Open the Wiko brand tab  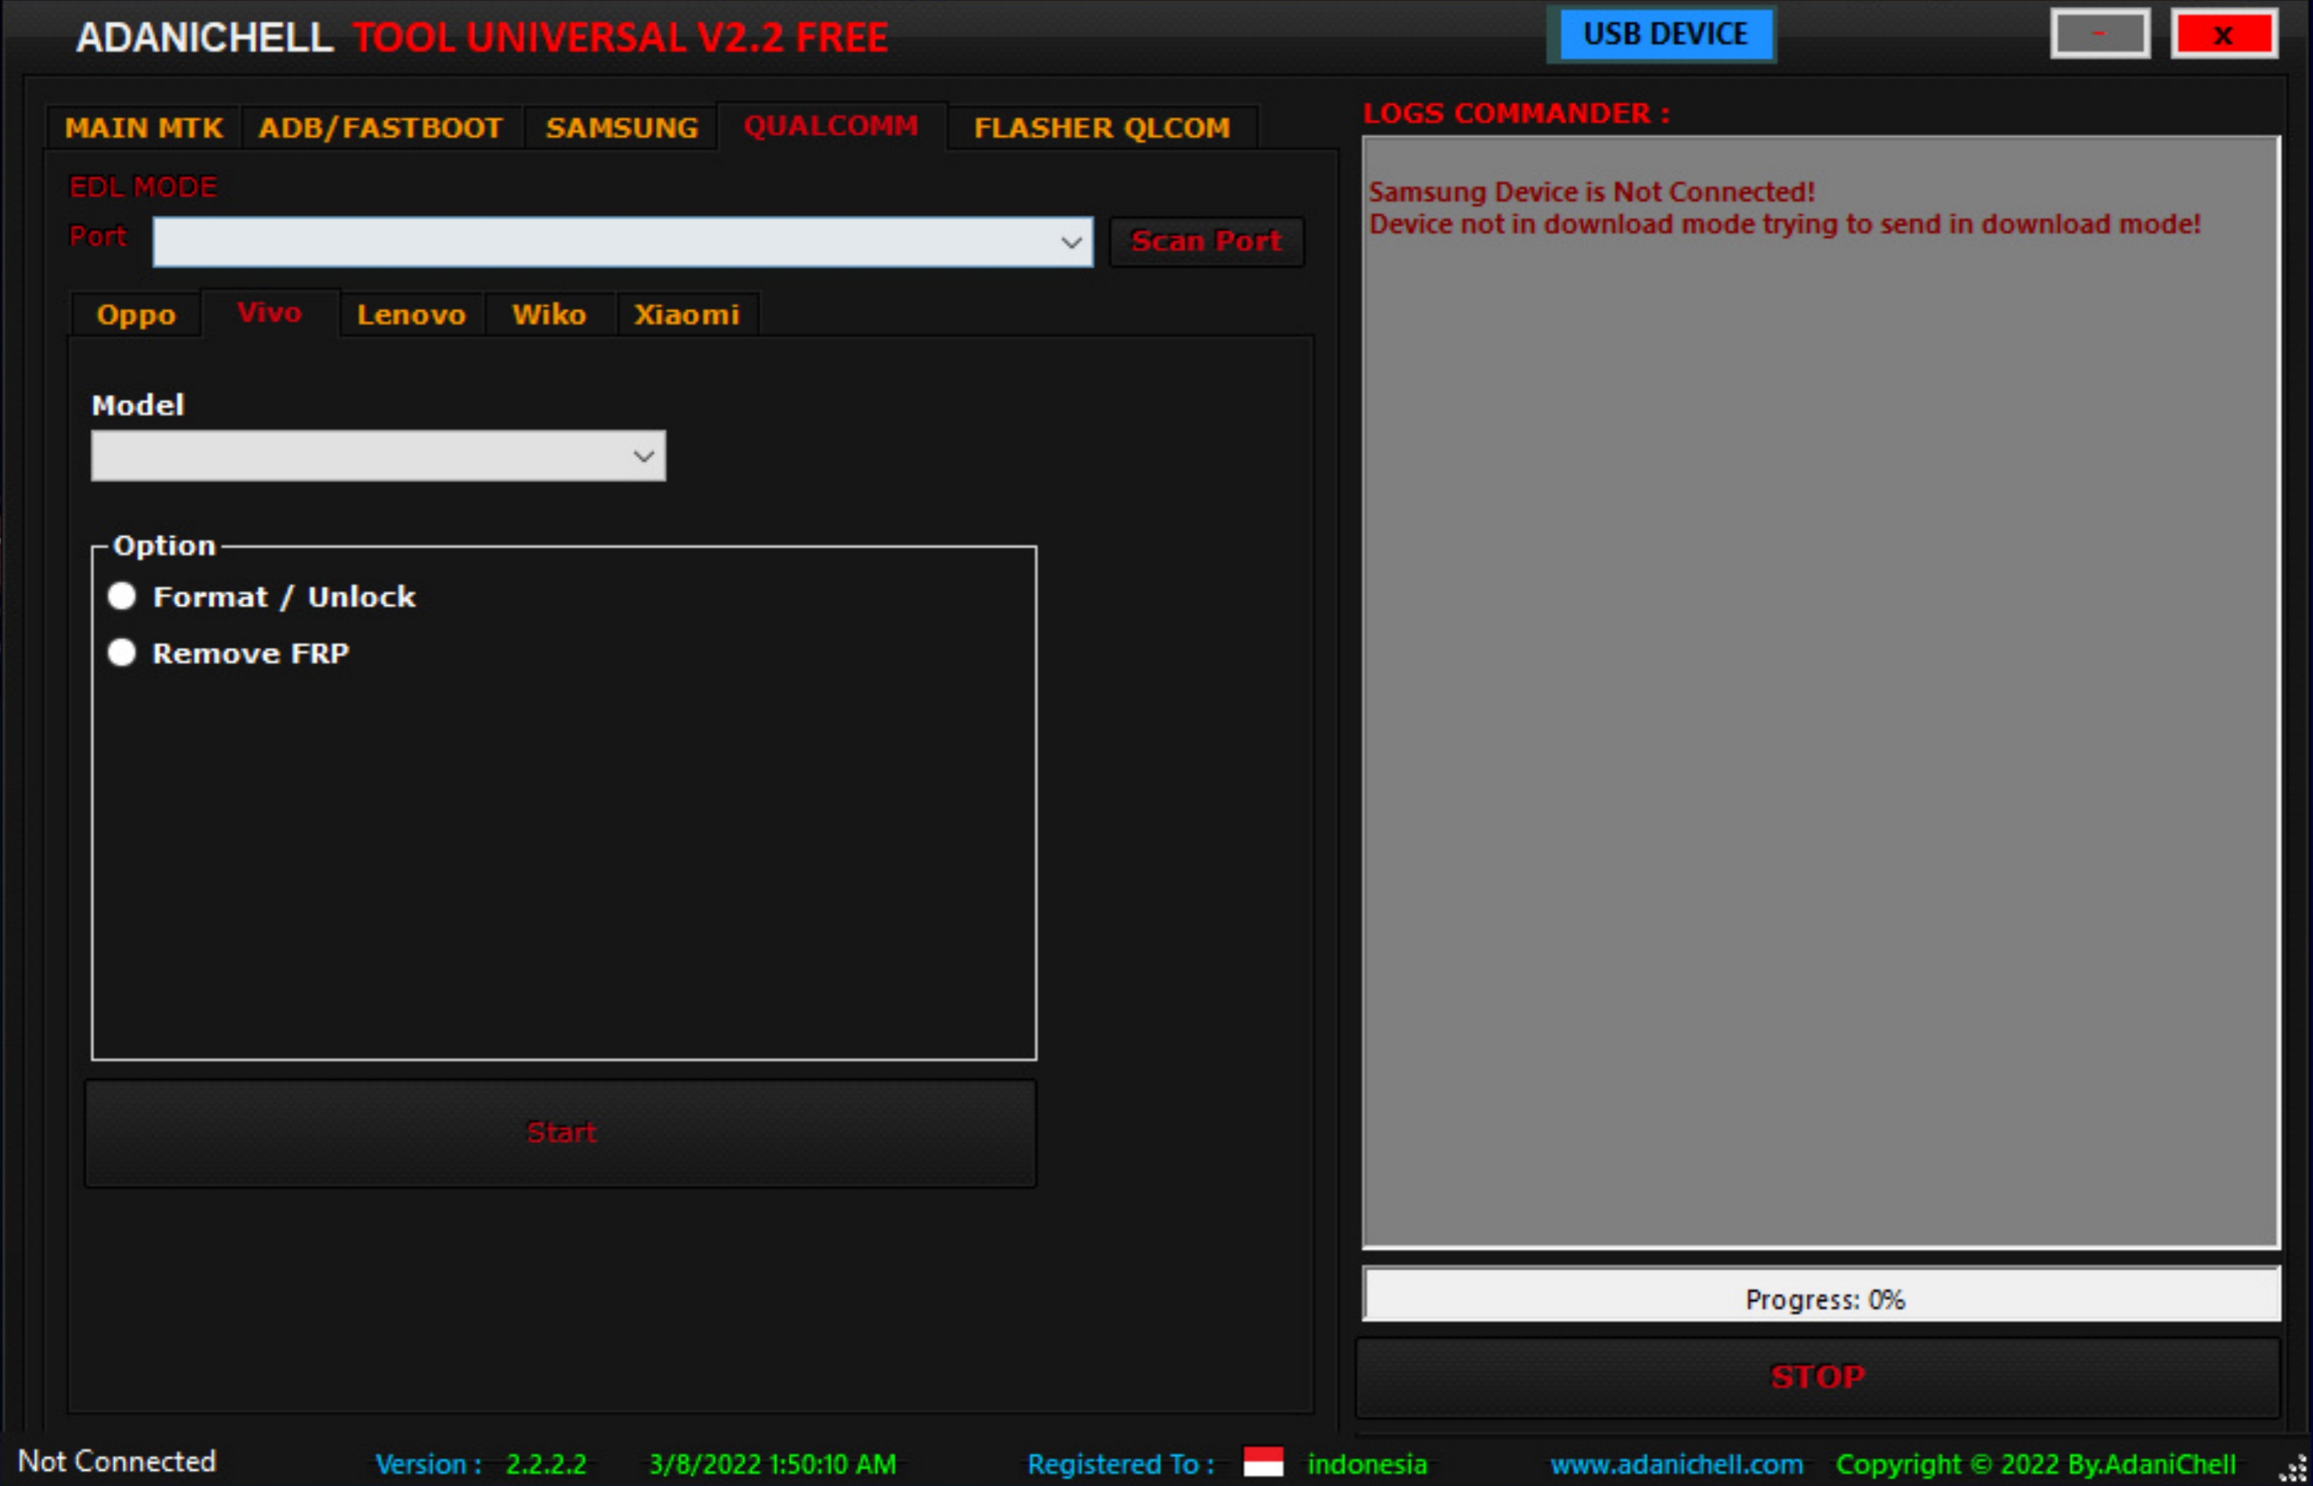(x=549, y=315)
